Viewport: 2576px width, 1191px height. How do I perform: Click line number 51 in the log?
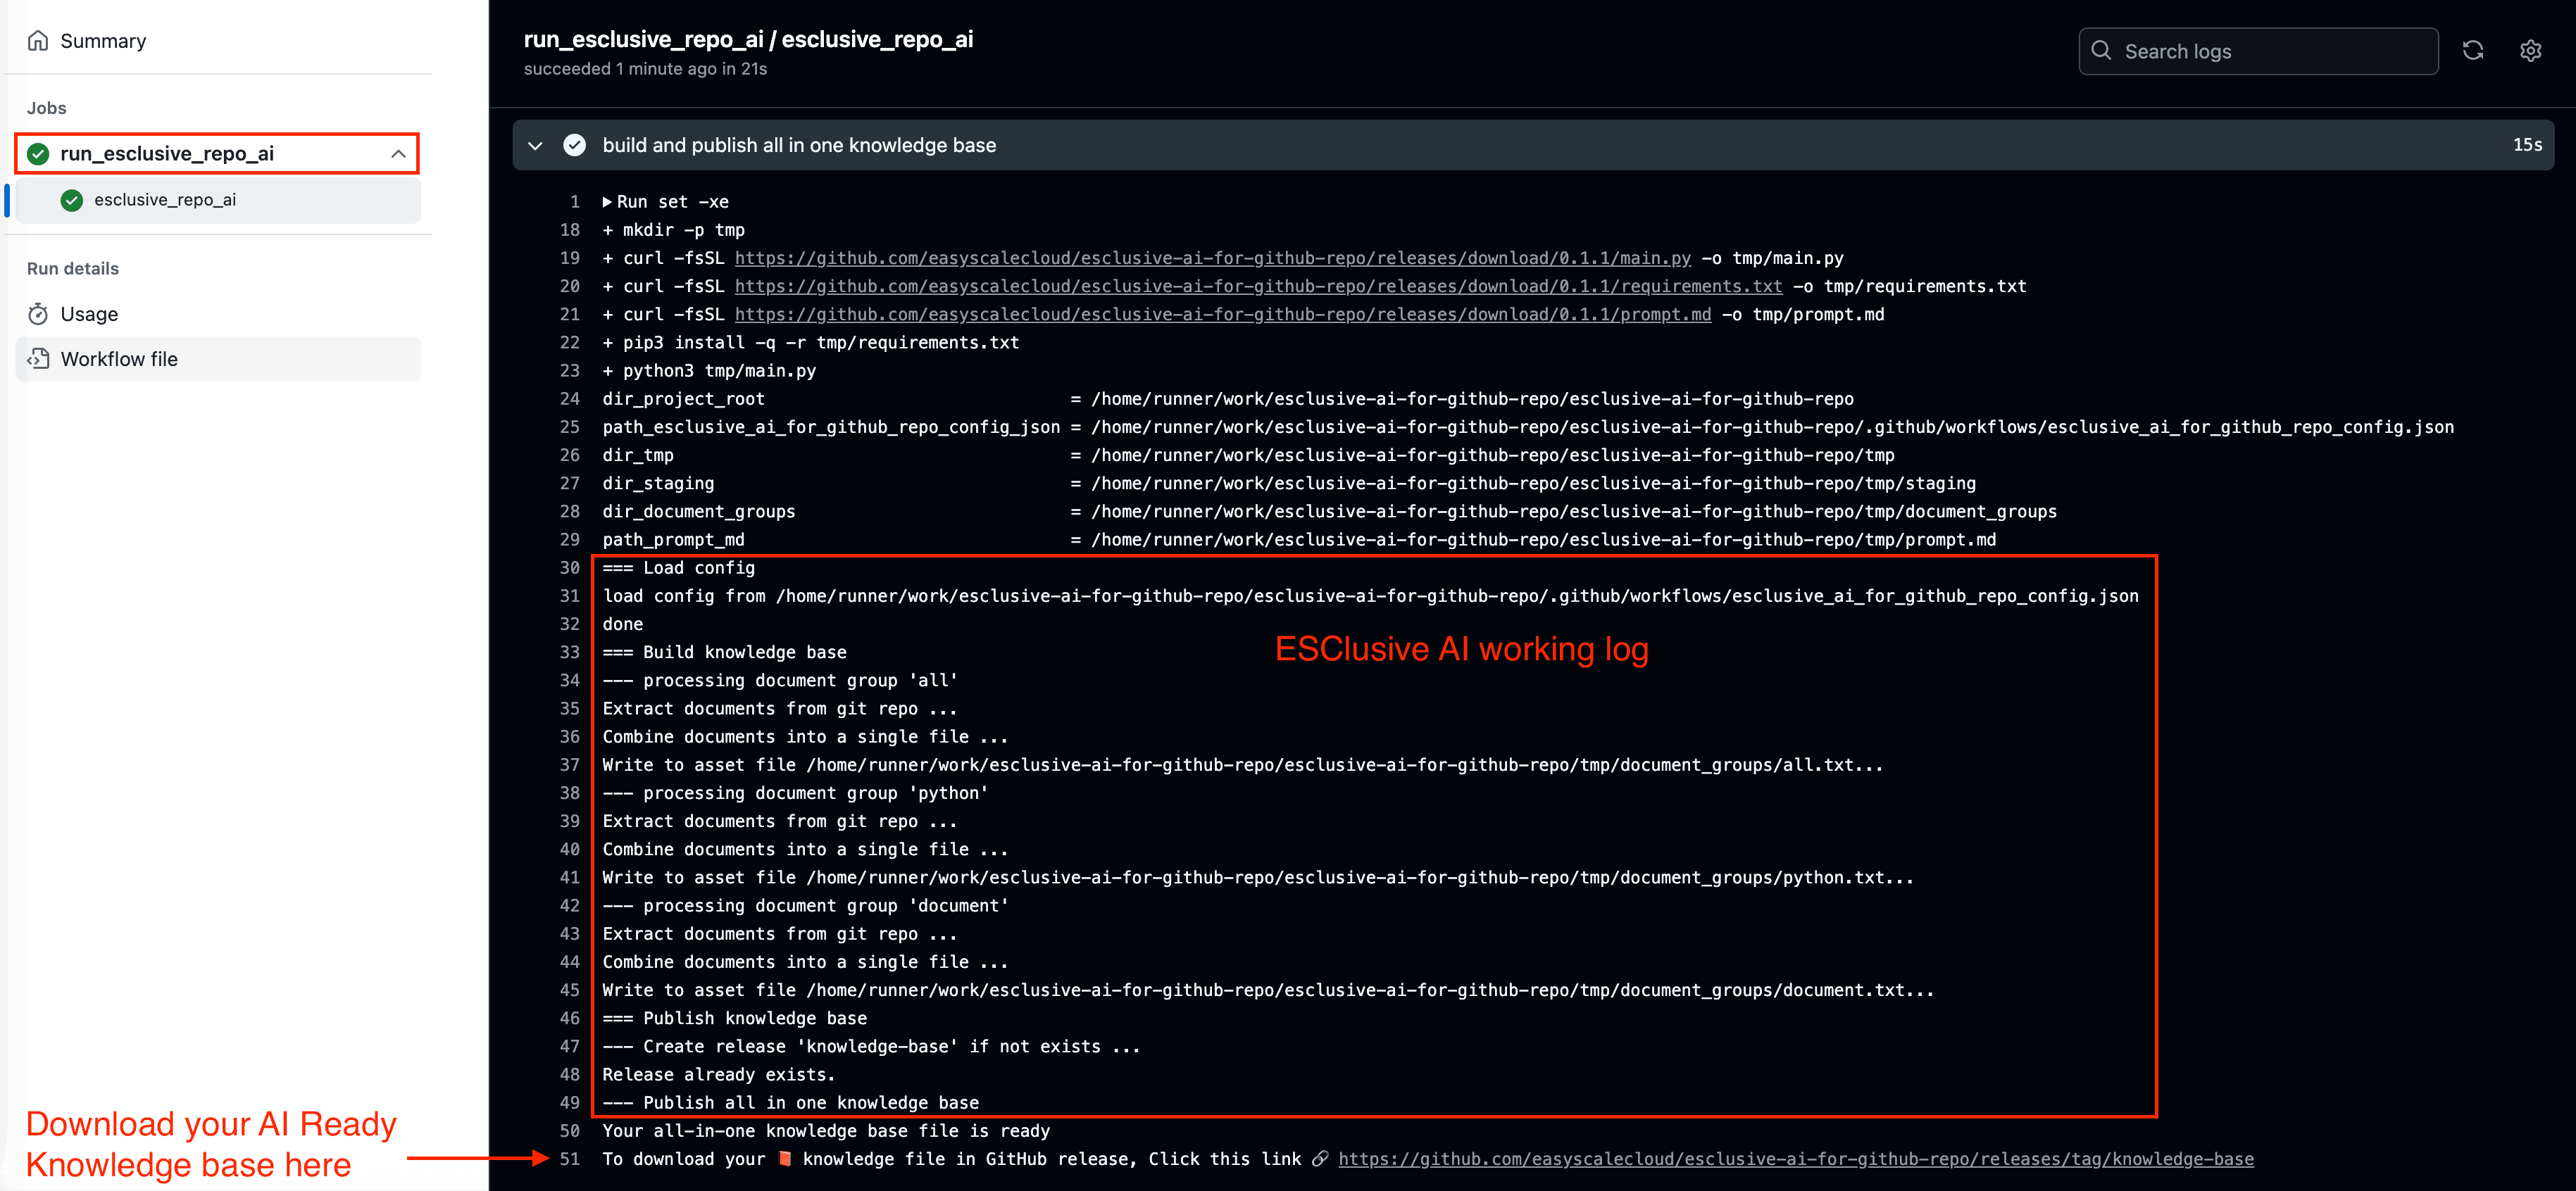pyautogui.click(x=570, y=1159)
